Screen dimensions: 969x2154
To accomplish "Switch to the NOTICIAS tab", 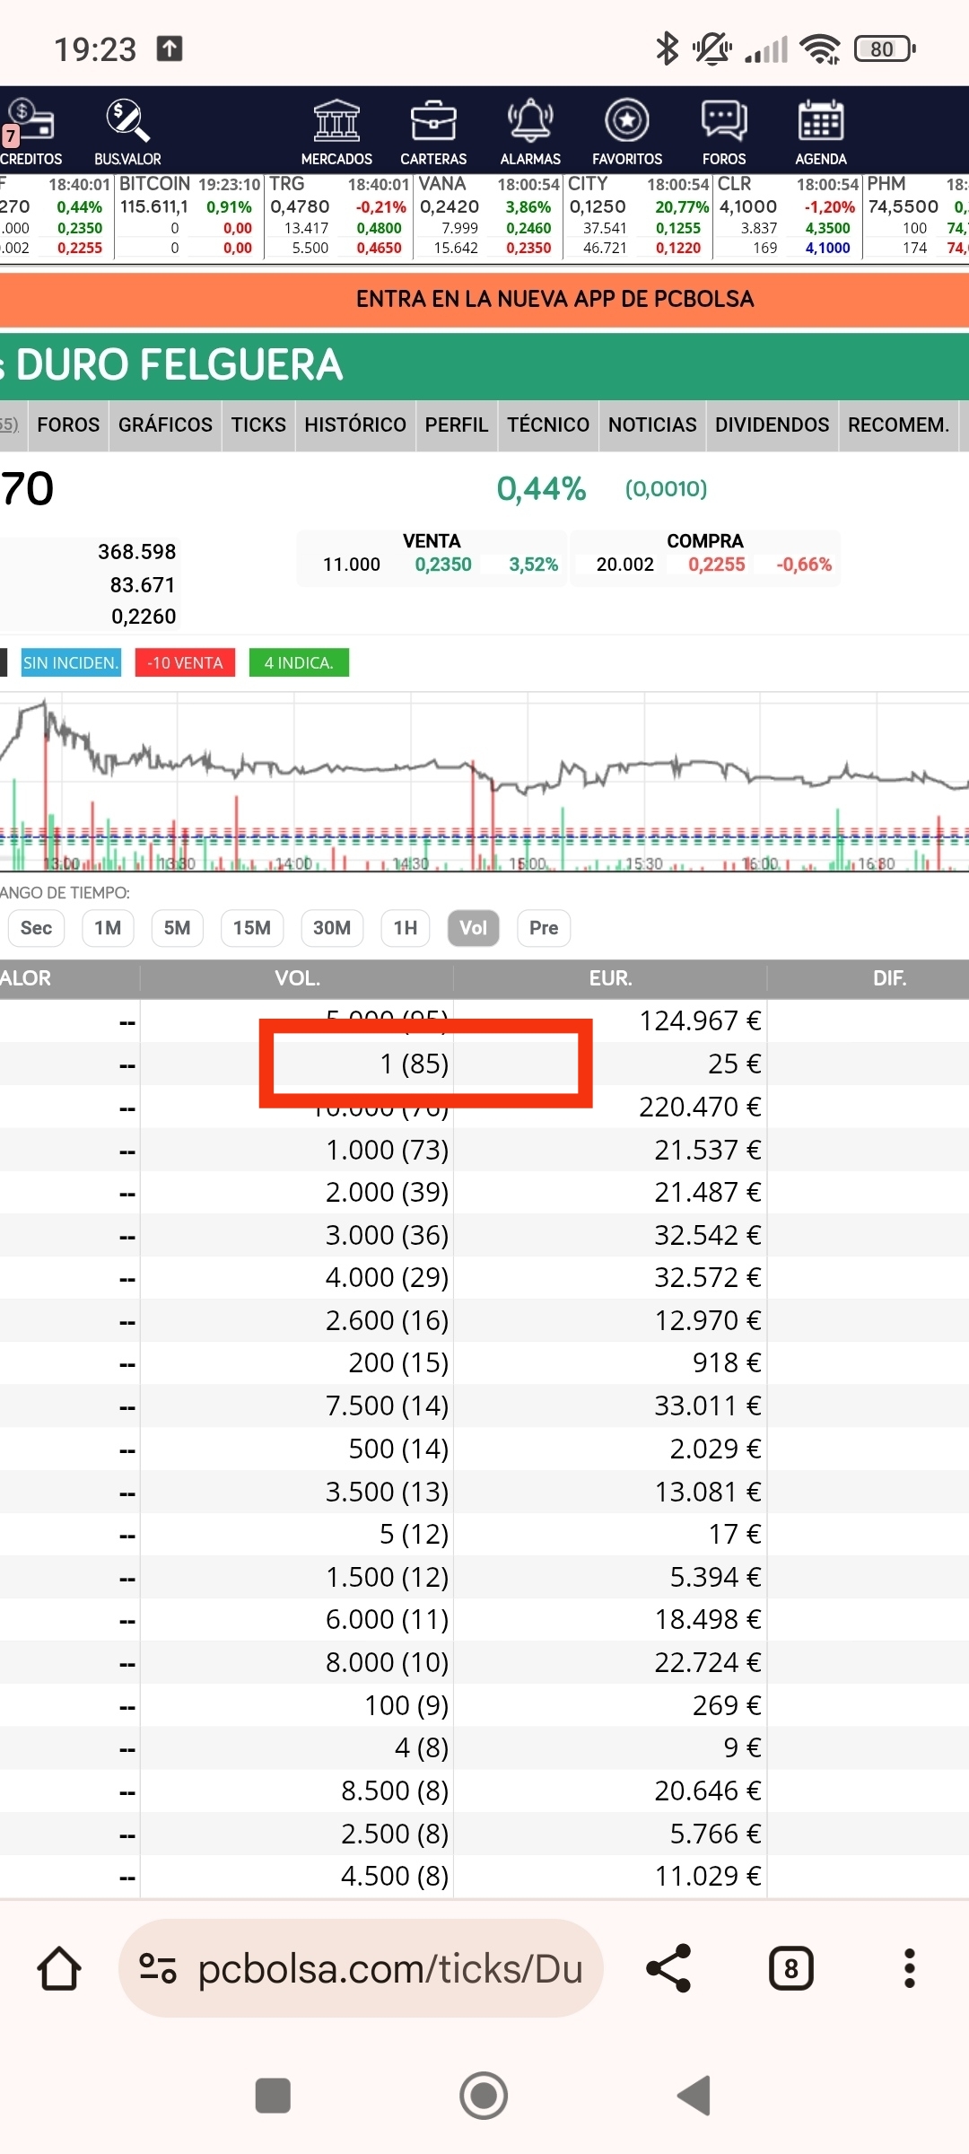I will point(652,425).
